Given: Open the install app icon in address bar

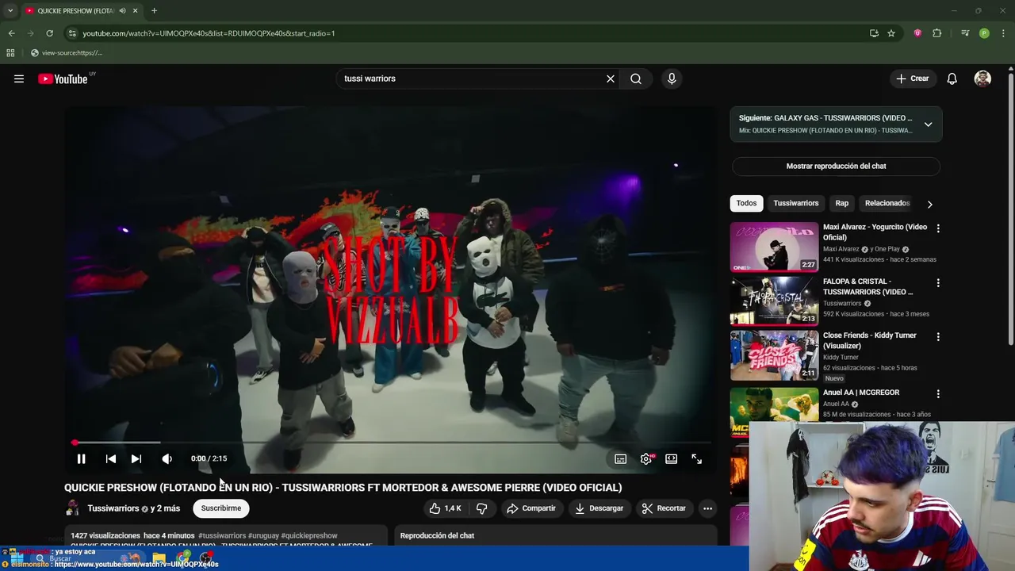Looking at the screenshot, I should point(874,33).
